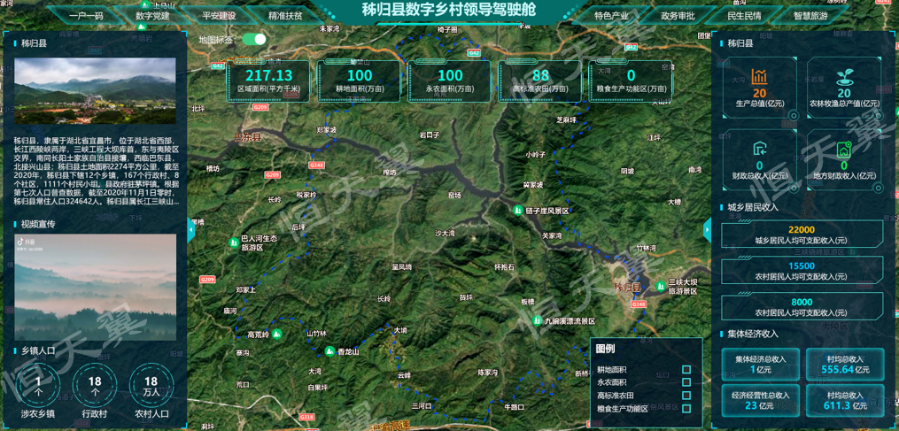Click the 香龙山 scenic spot marker
The height and width of the screenshot is (431, 899).
pos(329,352)
